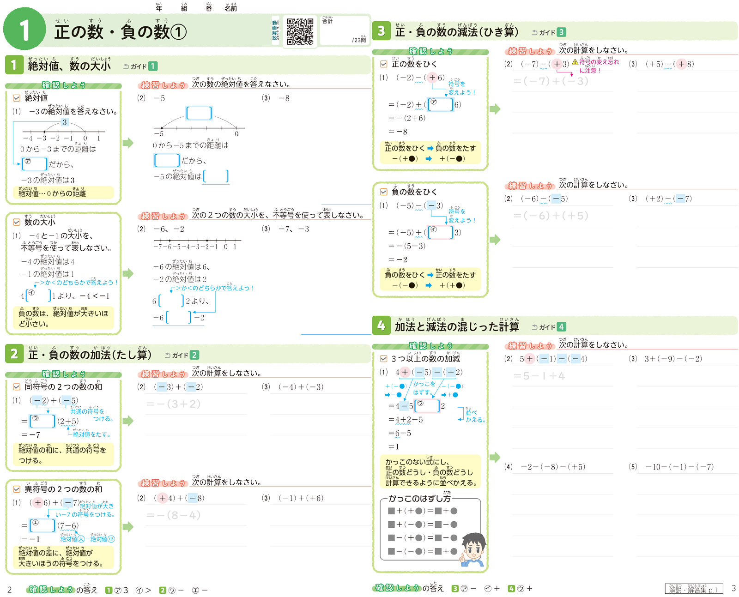The image size is (739, 597).
Task: Toggle the 正の数をひく checkbox
Action: tap(384, 64)
